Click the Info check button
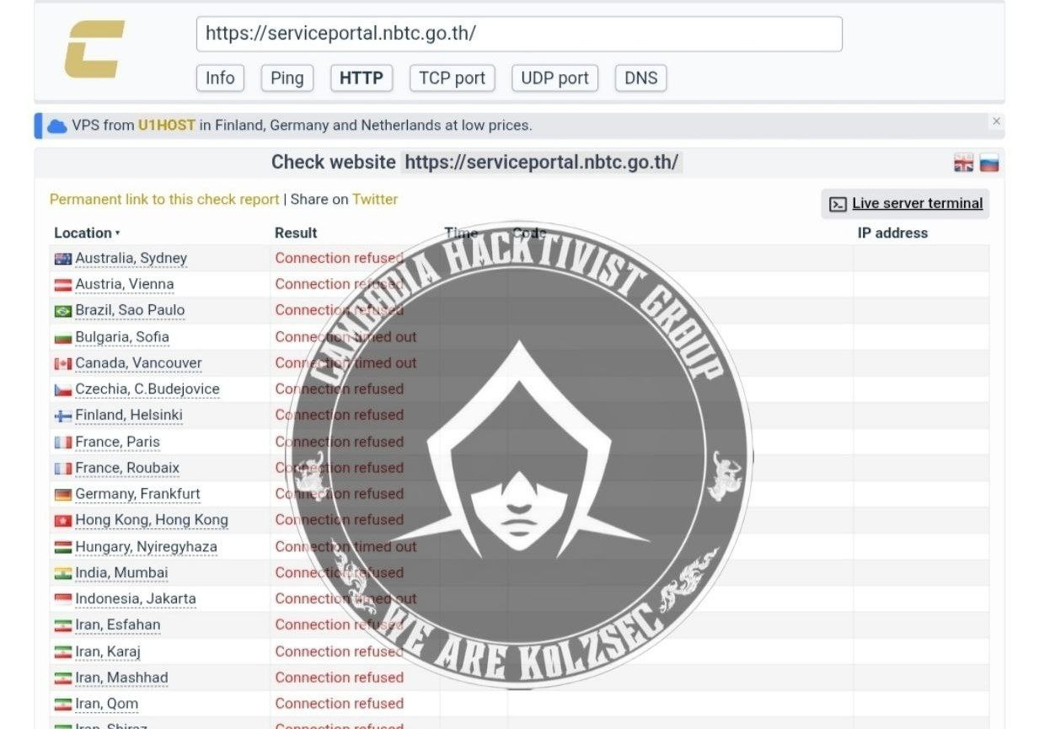 [x=220, y=78]
